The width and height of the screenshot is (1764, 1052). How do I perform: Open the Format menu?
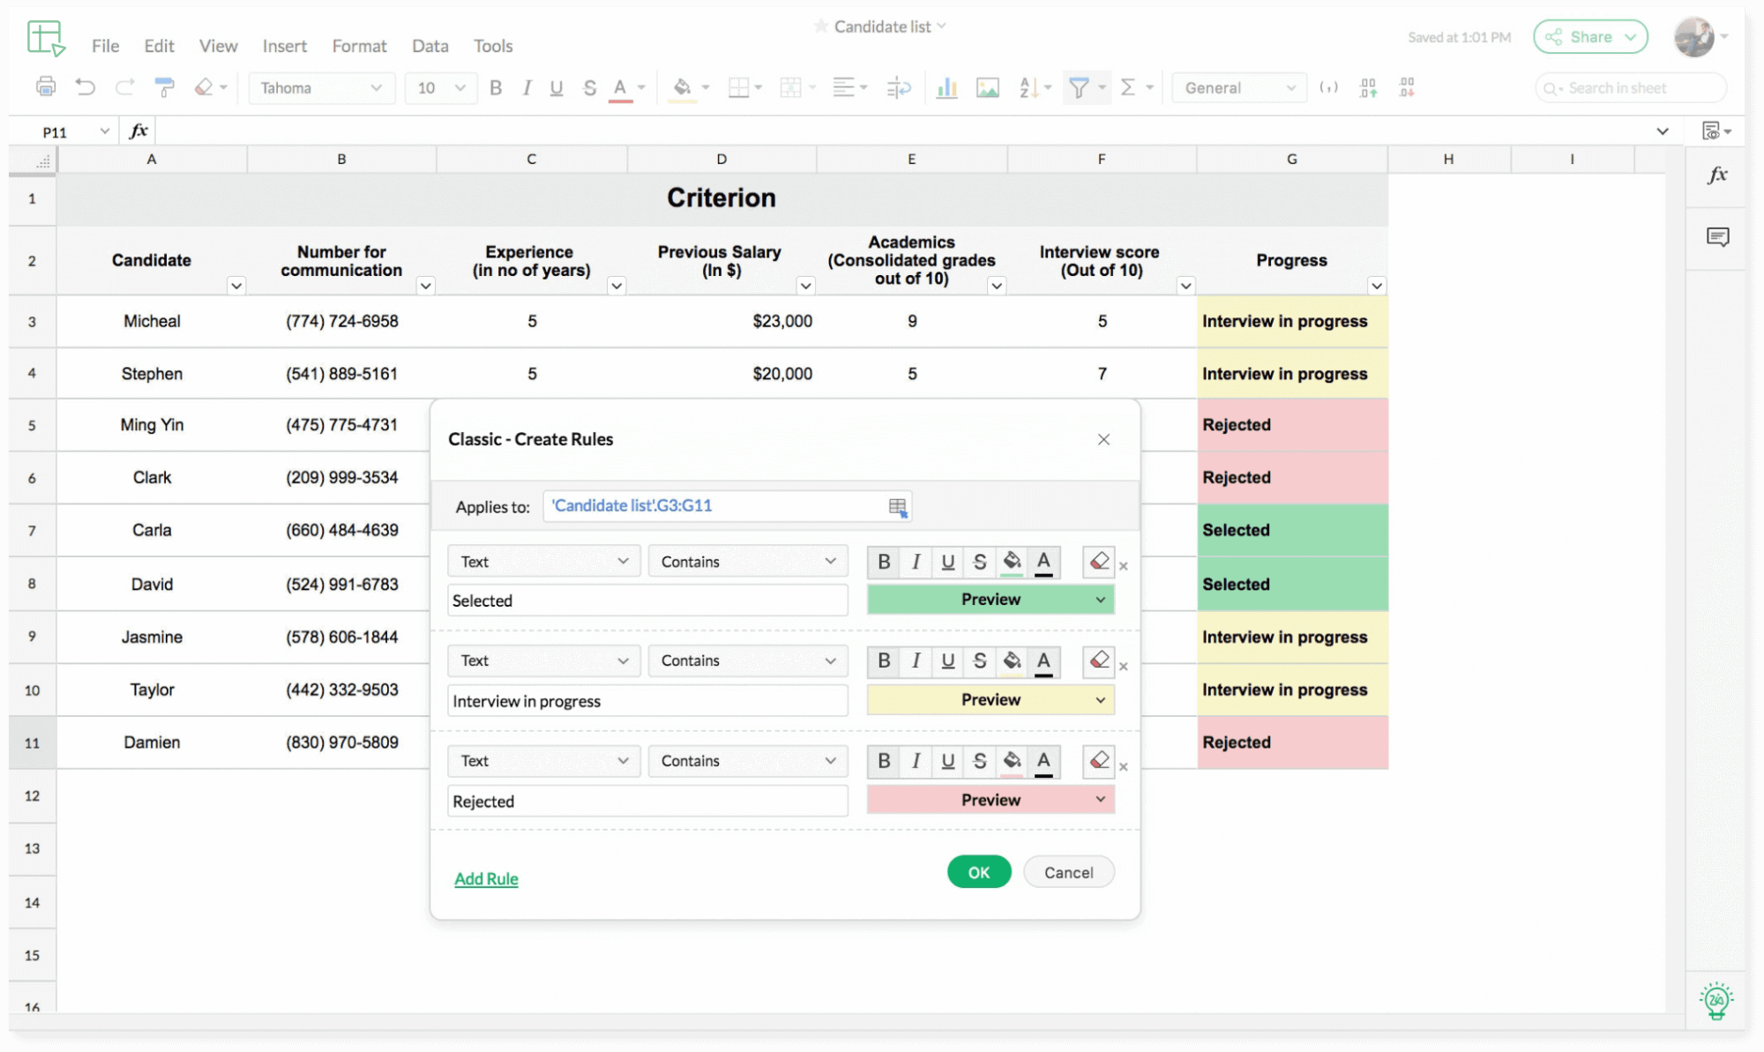tap(359, 46)
